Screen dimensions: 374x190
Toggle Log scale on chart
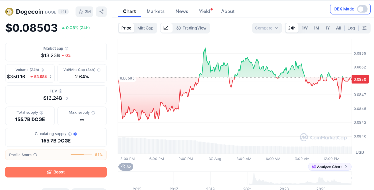(351, 28)
